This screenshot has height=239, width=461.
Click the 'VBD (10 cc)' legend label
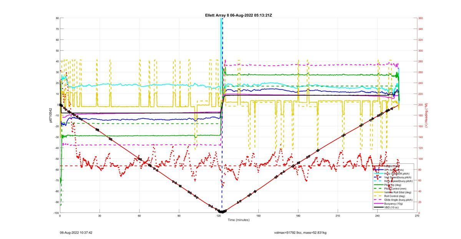(x=391, y=207)
